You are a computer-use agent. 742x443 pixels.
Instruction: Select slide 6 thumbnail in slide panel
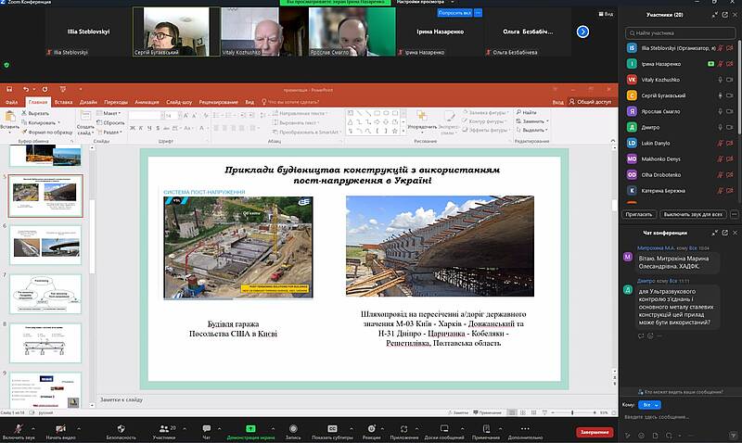click(45, 245)
